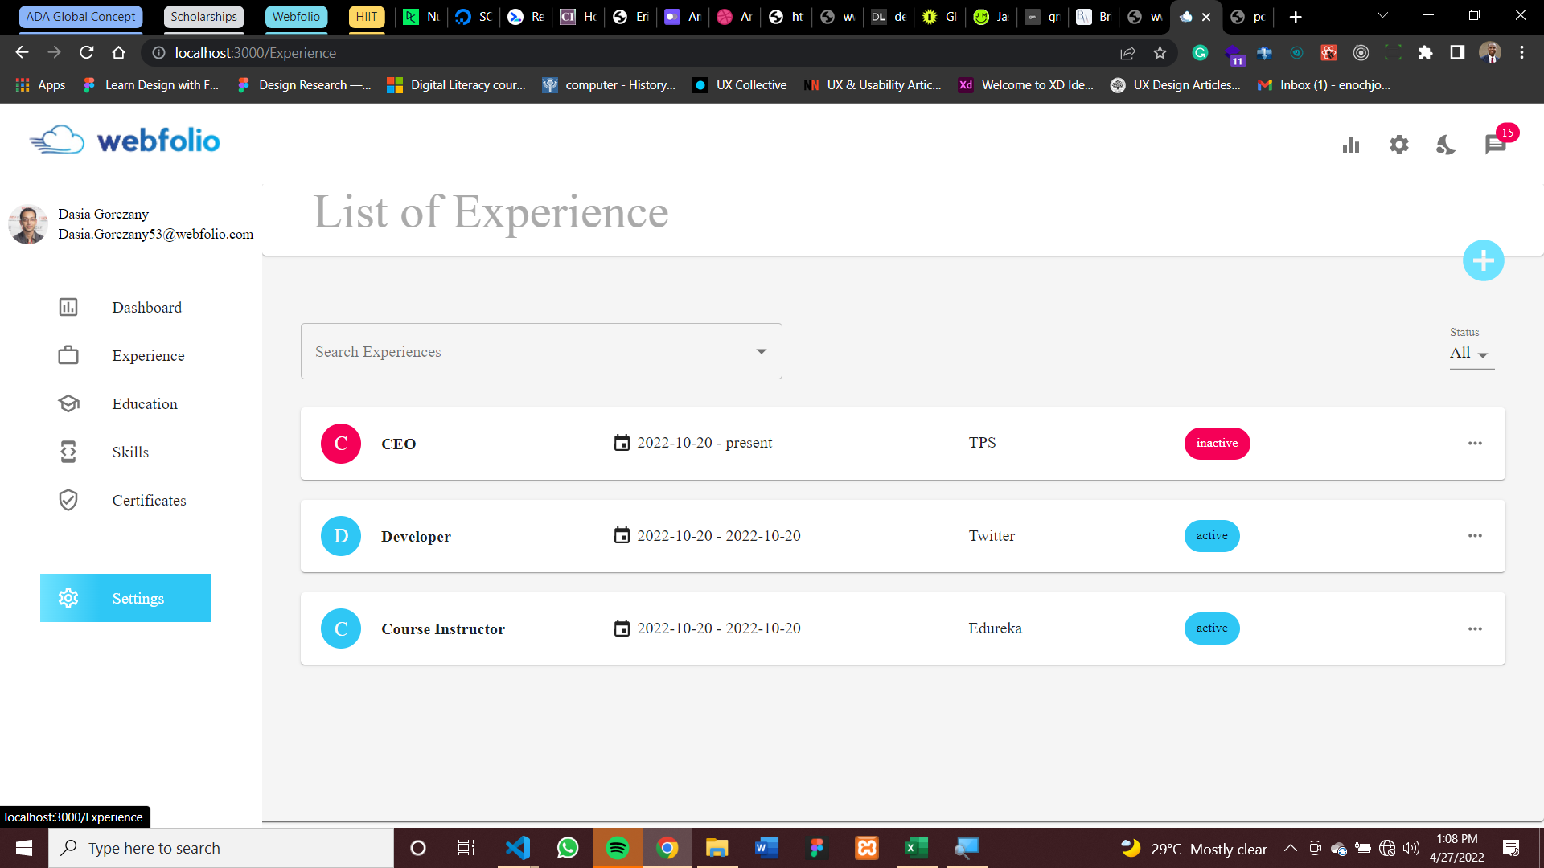Toggle active status badge for Developer
Viewport: 1544px width, 868px height.
pyautogui.click(x=1212, y=536)
